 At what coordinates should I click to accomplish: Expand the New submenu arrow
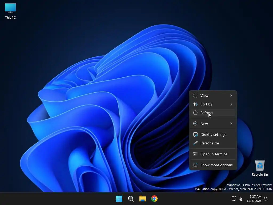pyautogui.click(x=231, y=124)
